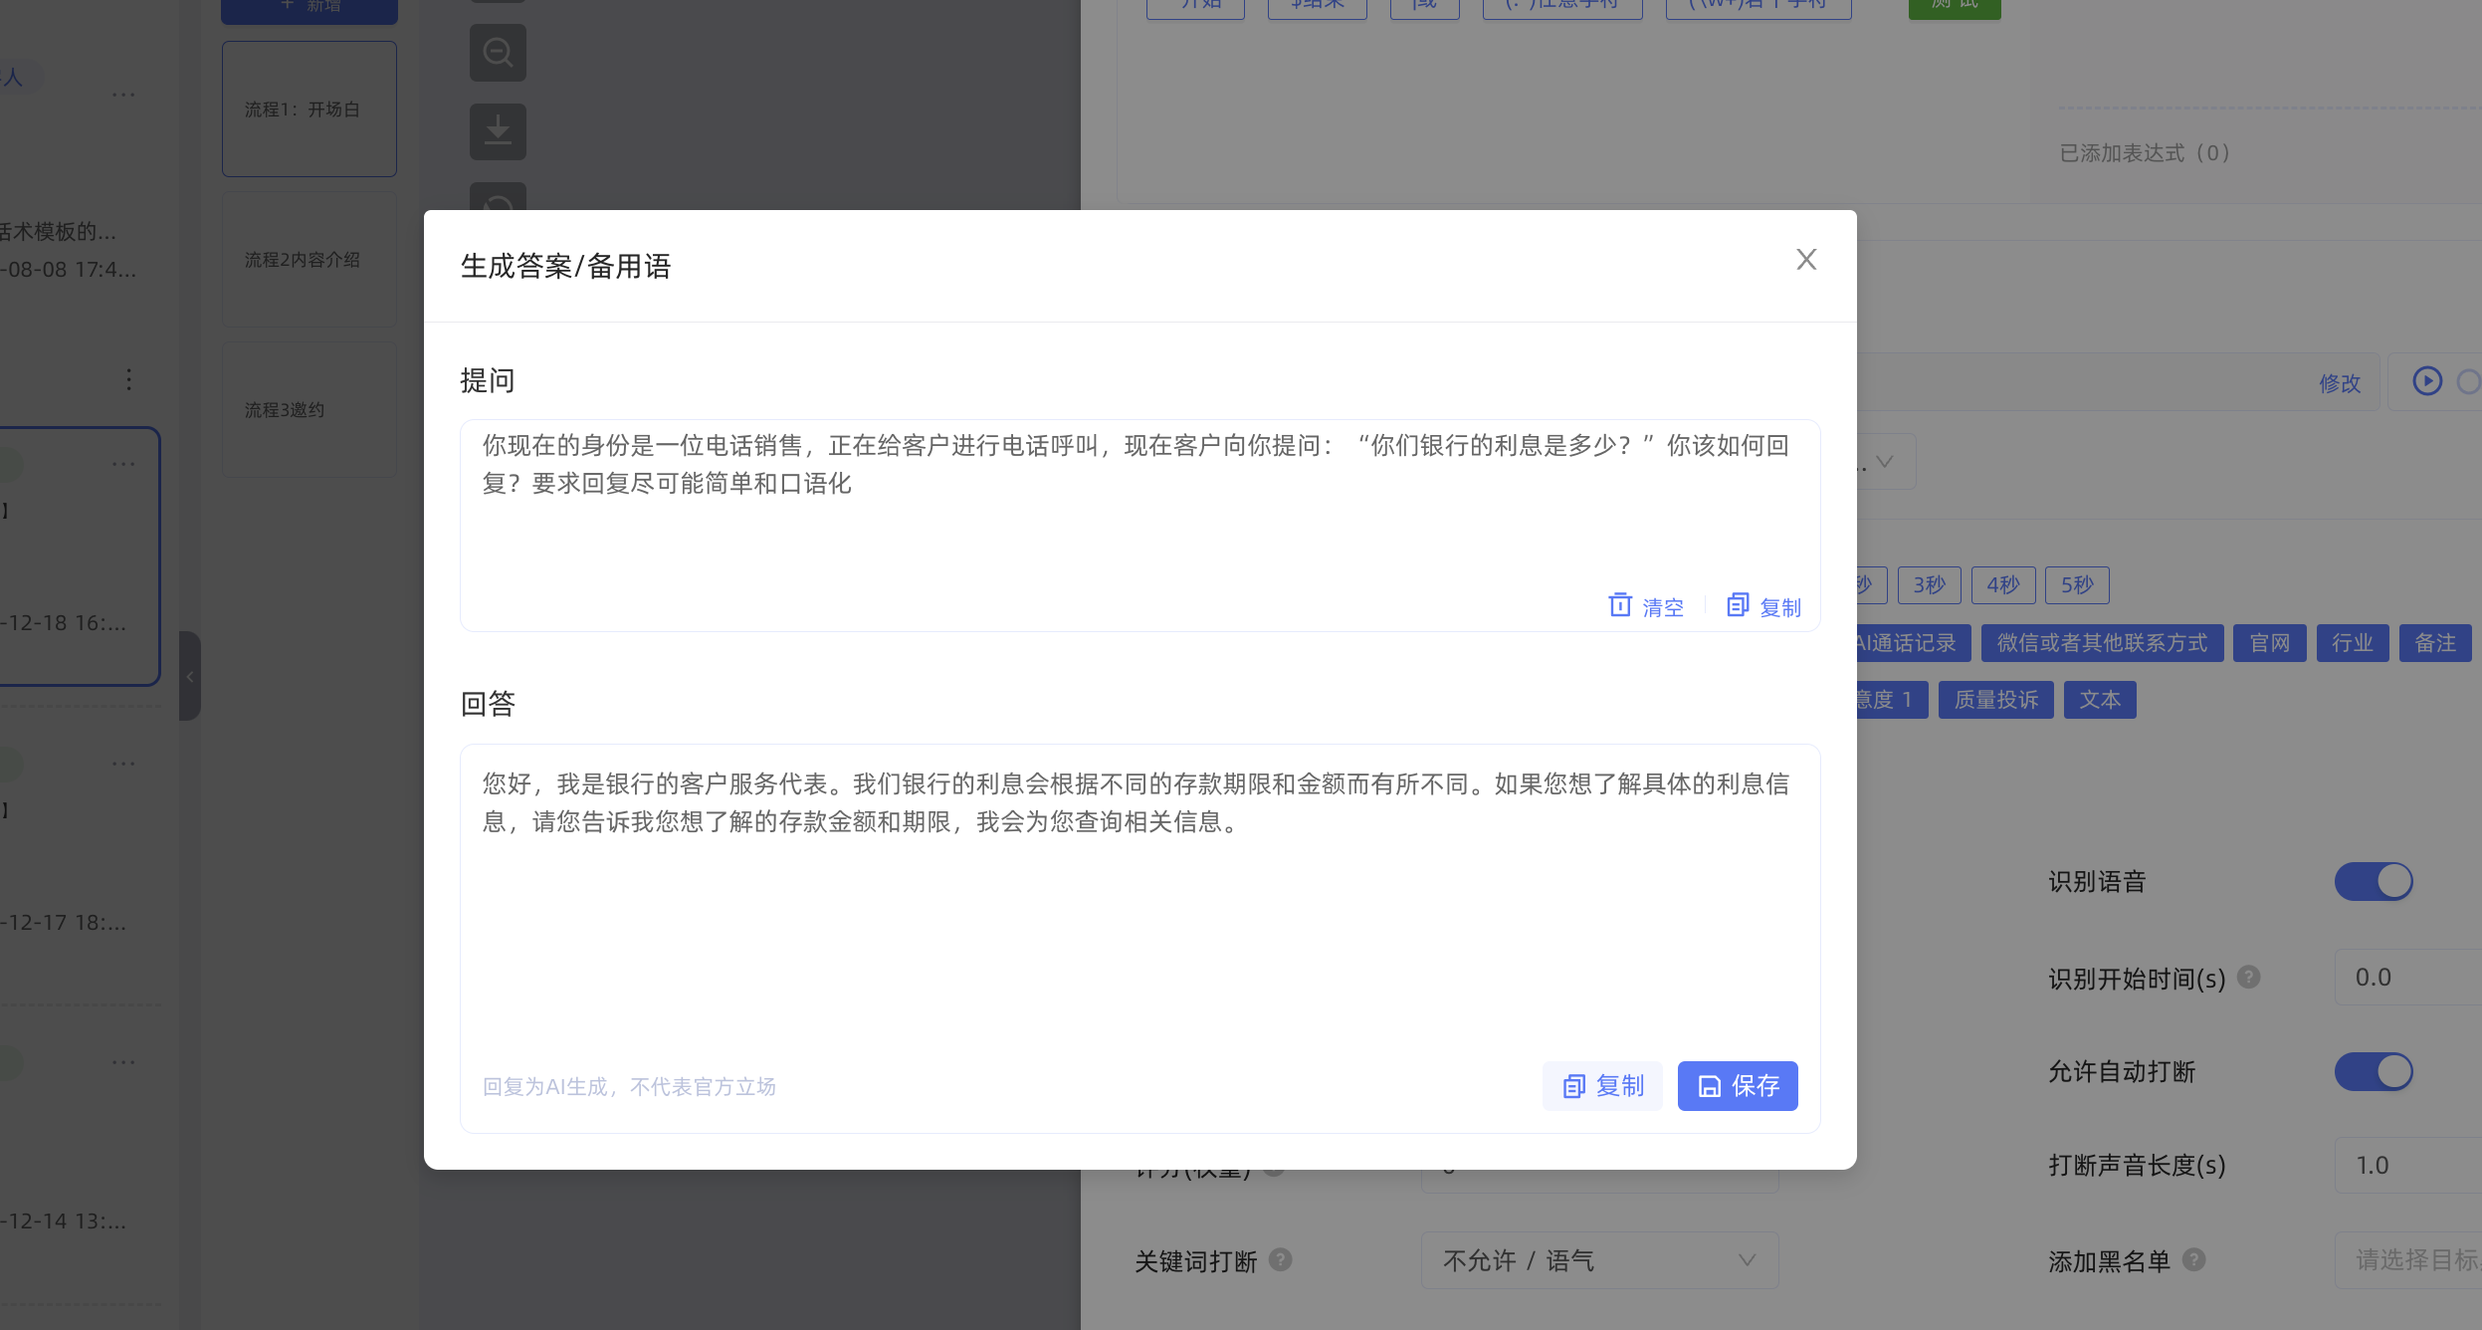Viewport: 2482px width, 1330px height.
Task: Click the 质量投诉 tag
Action: coord(1996,700)
